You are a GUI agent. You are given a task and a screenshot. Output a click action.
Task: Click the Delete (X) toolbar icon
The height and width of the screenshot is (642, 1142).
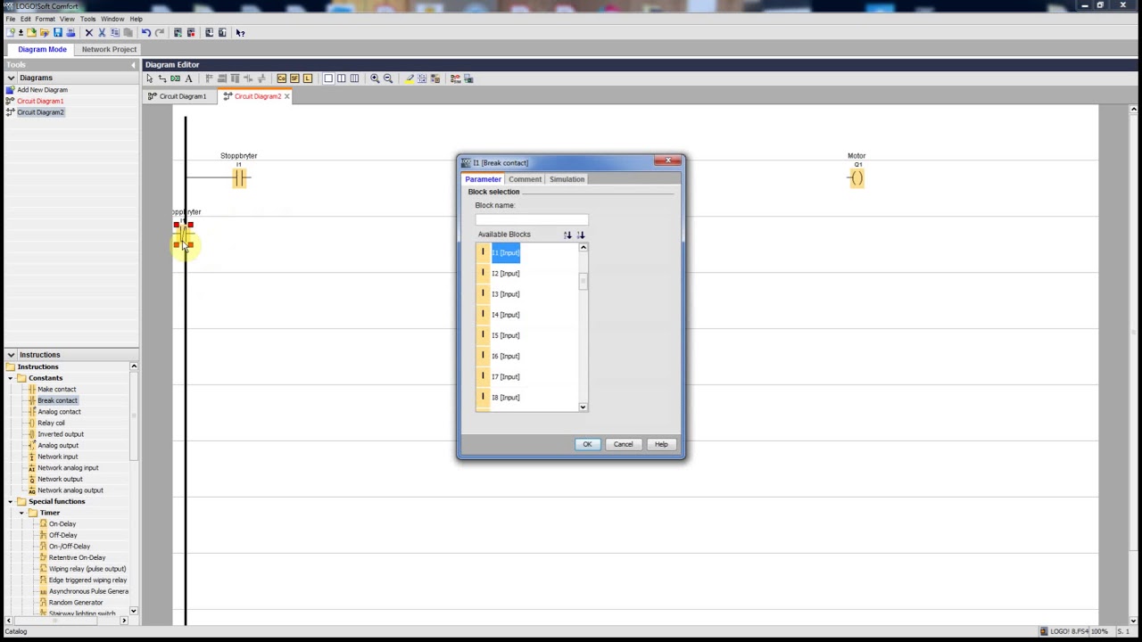(x=88, y=33)
